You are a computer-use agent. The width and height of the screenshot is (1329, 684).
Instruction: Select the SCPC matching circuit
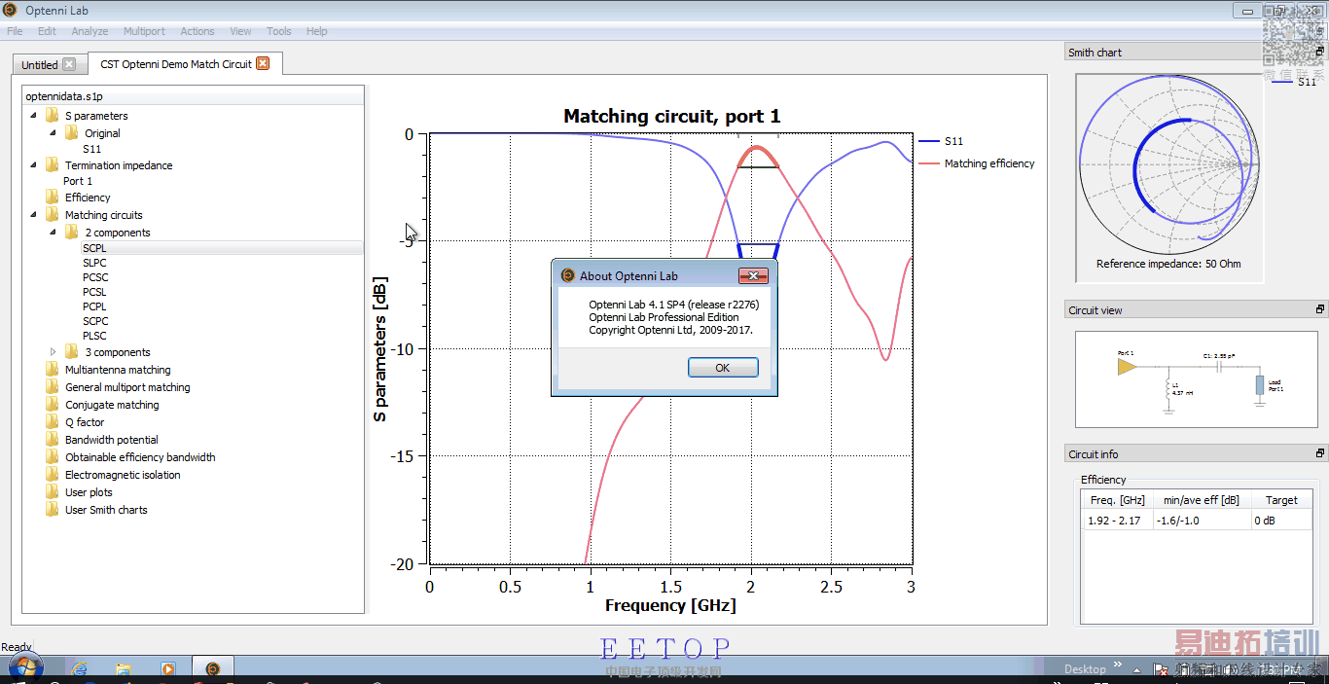[x=95, y=321]
